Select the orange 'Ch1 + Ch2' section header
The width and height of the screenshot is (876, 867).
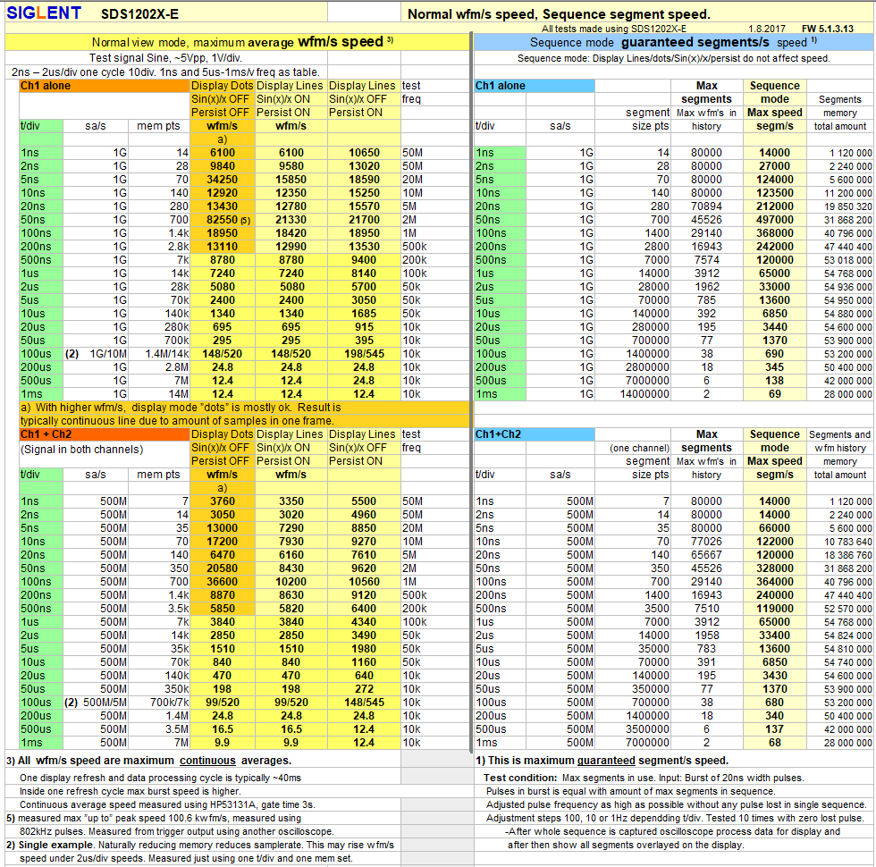[105, 434]
